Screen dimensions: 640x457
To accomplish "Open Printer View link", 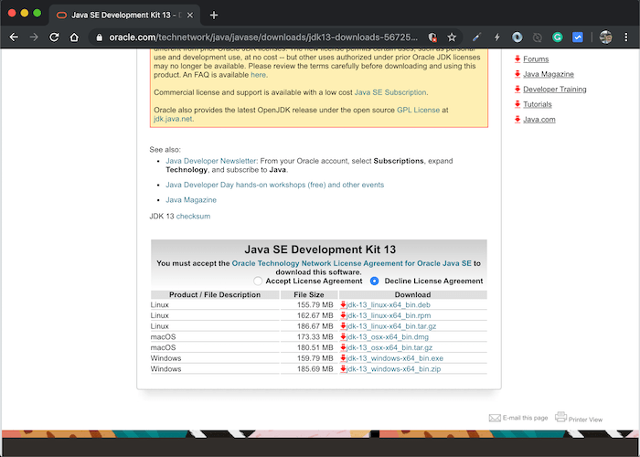I will [585, 419].
